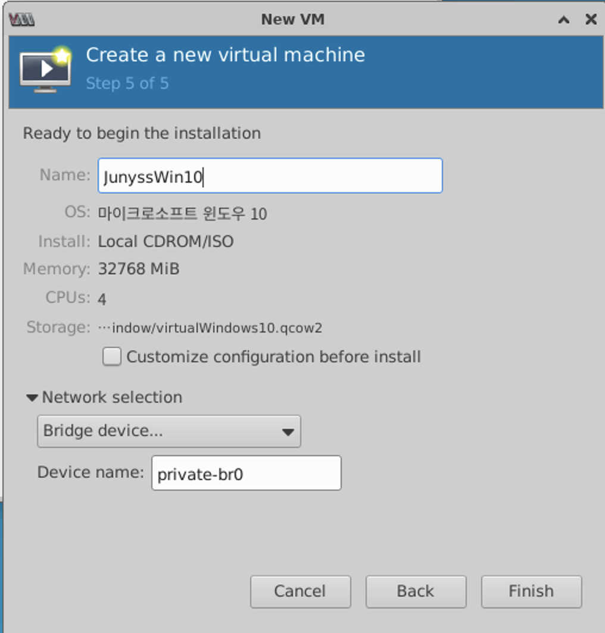Cancel the VM creation
The height and width of the screenshot is (633, 605).
click(300, 591)
